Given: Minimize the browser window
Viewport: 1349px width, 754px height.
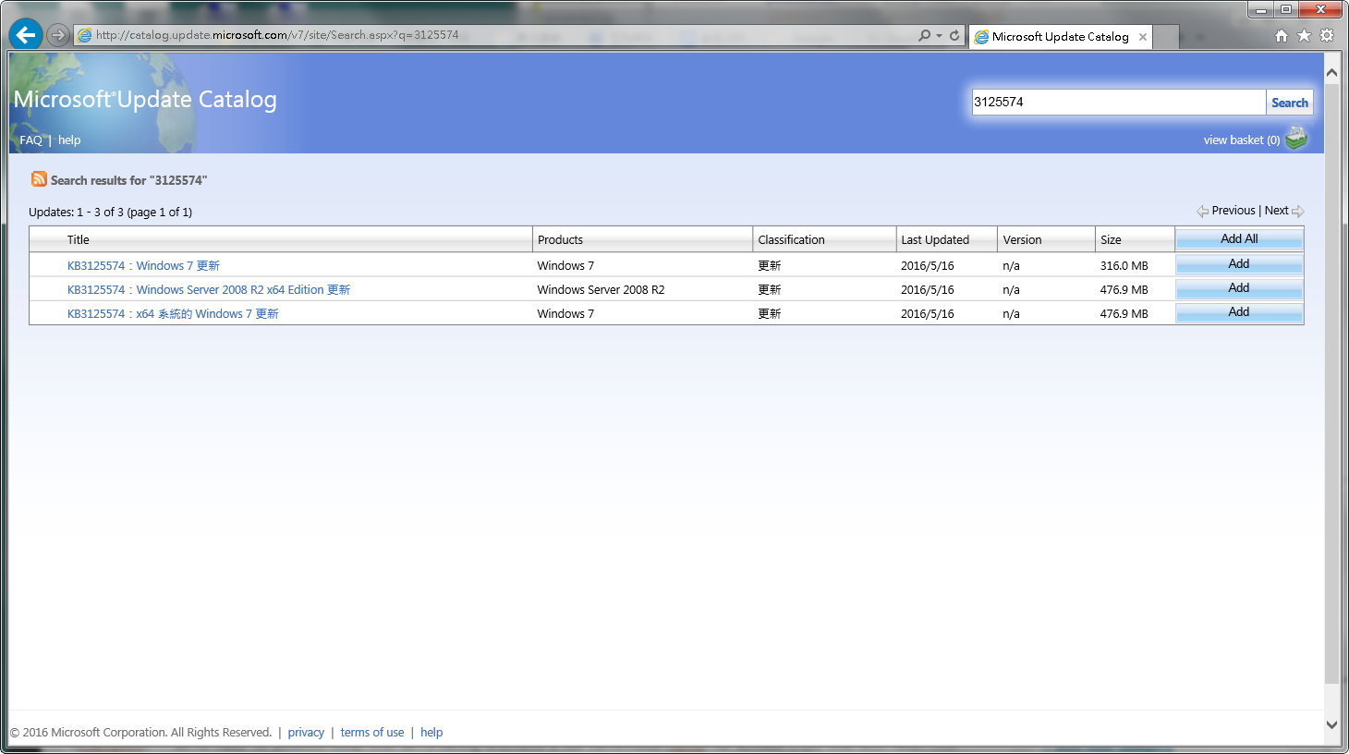Looking at the screenshot, I should pyautogui.click(x=1260, y=10).
